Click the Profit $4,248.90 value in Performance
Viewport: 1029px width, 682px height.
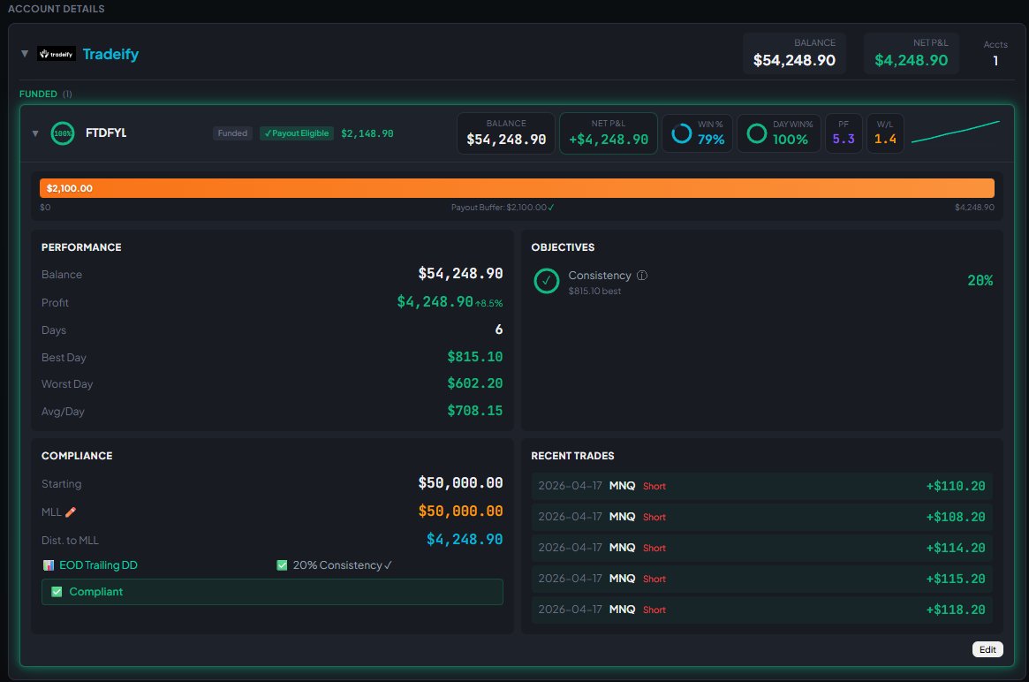click(435, 302)
